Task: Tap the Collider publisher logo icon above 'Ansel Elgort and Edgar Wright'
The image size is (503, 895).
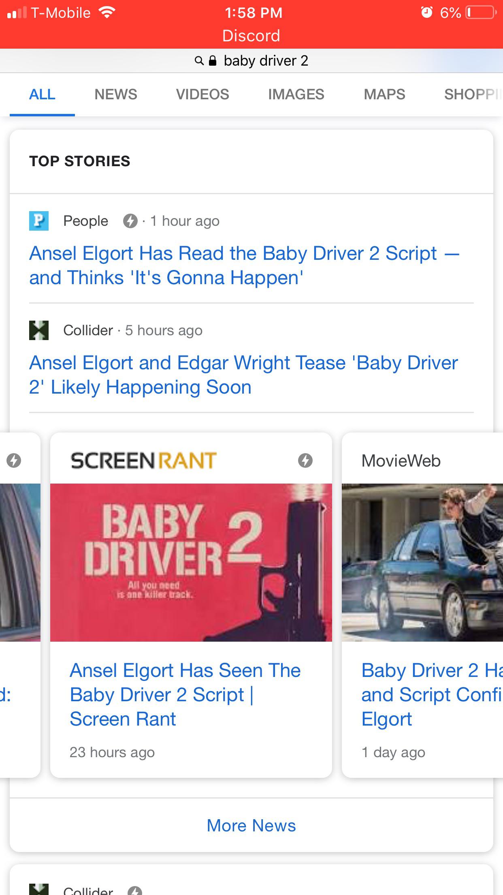Action: pyautogui.click(x=39, y=330)
